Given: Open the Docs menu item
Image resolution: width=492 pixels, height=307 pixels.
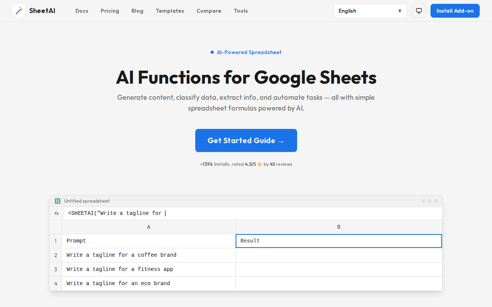Looking at the screenshot, I should (x=82, y=11).
